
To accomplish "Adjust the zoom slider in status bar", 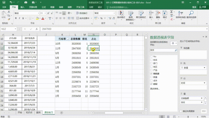I will [x=188, y=117].
